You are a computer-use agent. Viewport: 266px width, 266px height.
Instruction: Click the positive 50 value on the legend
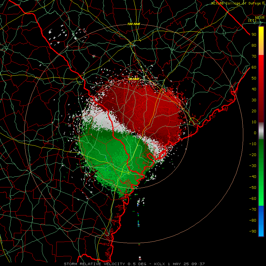(x=254, y=78)
